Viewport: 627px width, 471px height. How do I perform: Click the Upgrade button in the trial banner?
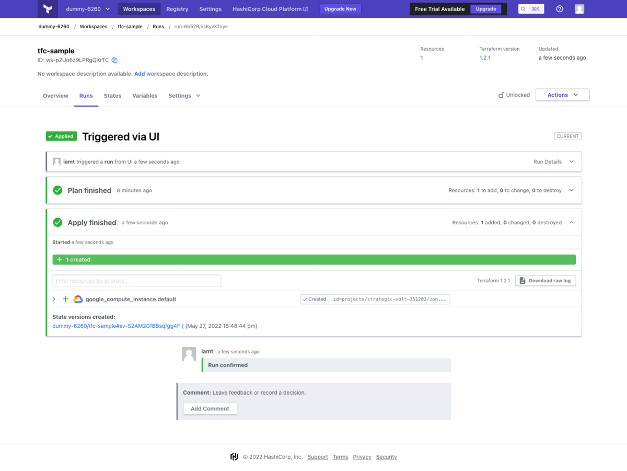tap(486, 9)
